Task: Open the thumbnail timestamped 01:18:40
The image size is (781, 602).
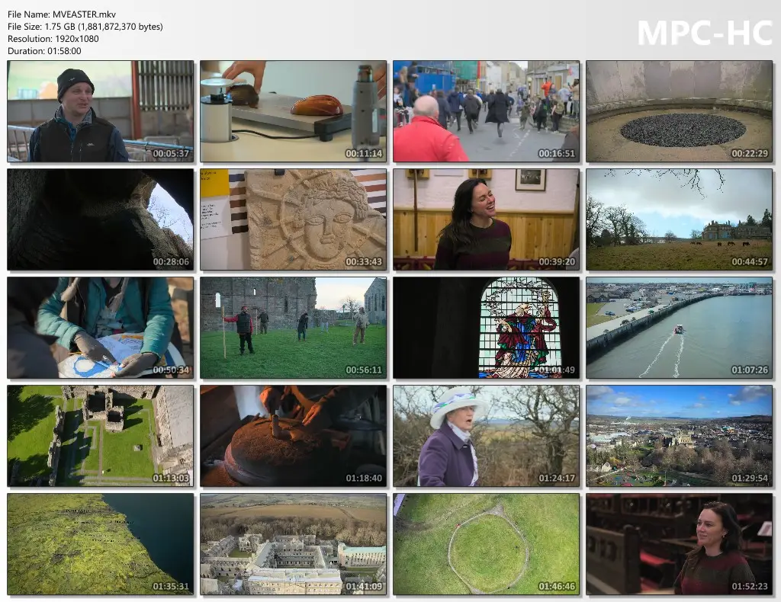Action: [x=294, y=436]
